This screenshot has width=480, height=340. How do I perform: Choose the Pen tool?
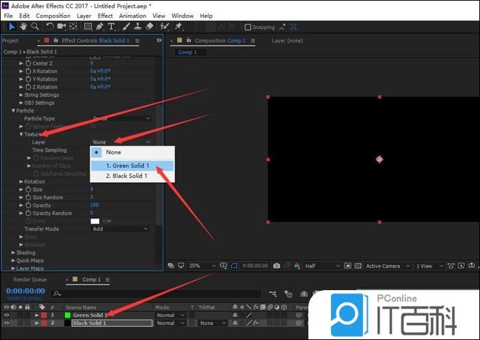coord(101,27)
